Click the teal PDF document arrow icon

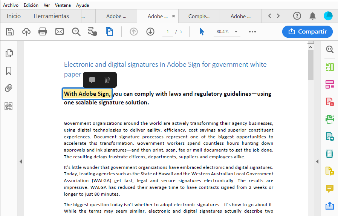[x=330, y=136]
